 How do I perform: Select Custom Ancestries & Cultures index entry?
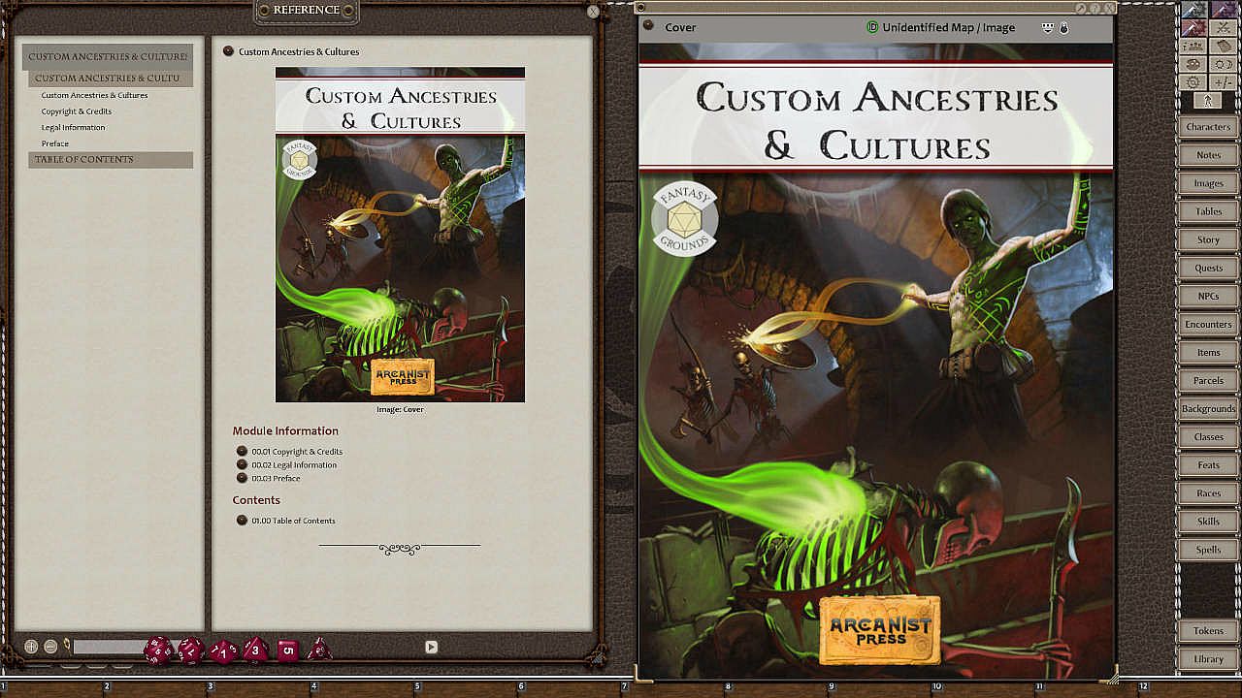94,95
